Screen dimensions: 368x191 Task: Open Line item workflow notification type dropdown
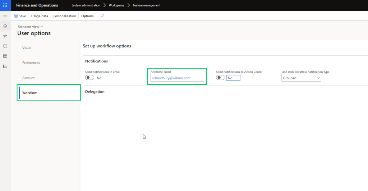(301, 78)
